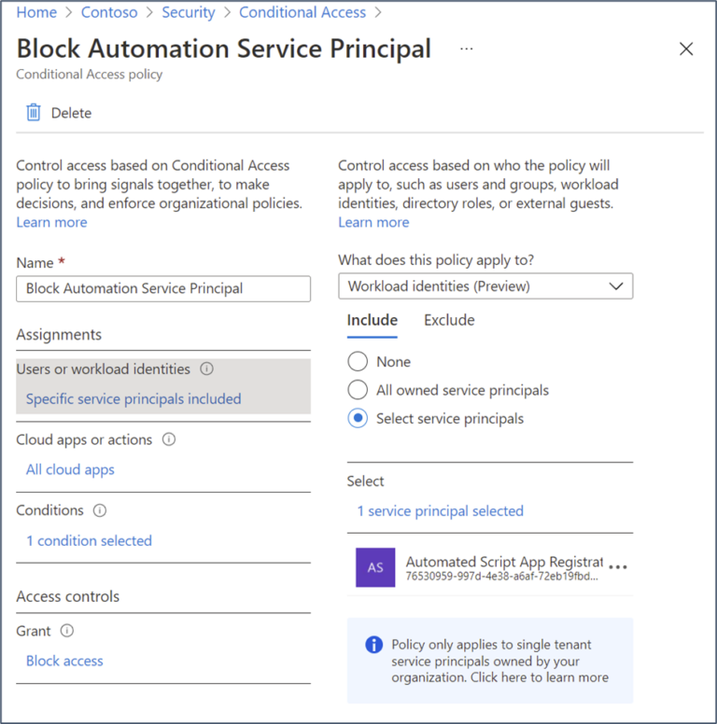The image size is (717, 724).
Task: Click info icon next to Users or workload identities
Action: point(206,369)
